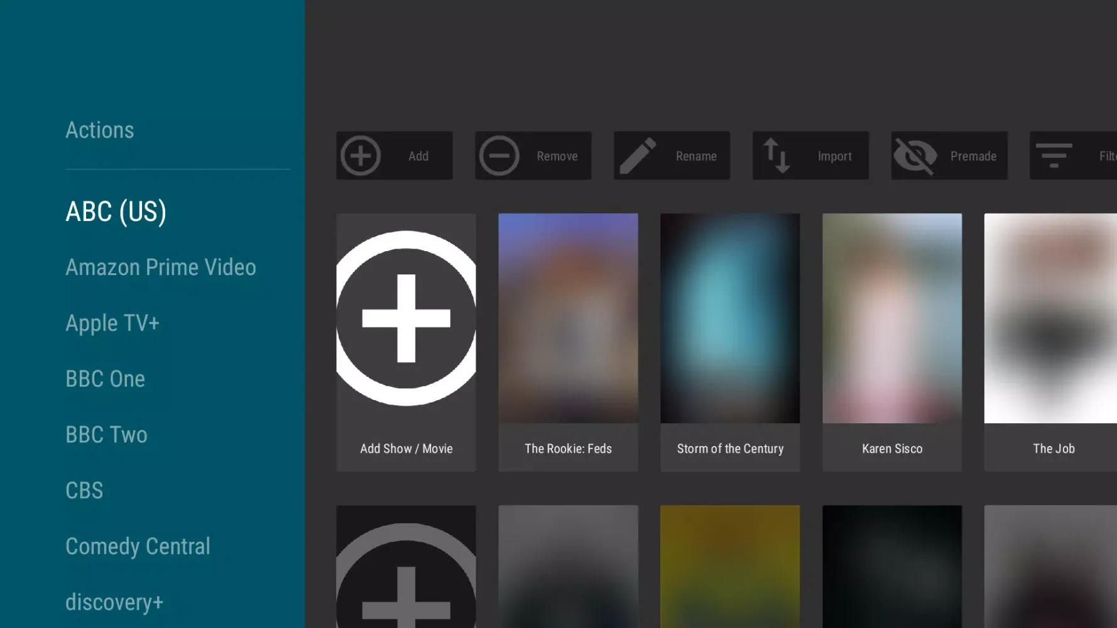Open Karen Sisco poster

point(892,318)
